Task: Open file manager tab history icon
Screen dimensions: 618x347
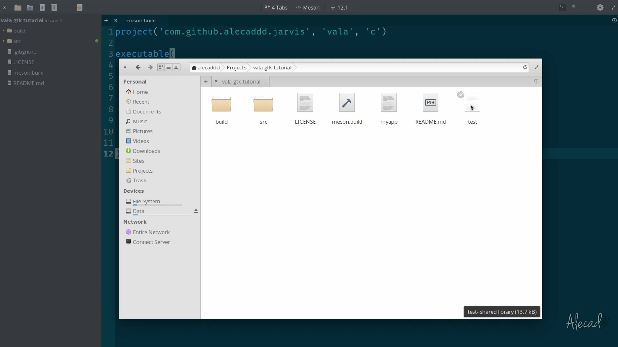Action: pos(536,81)
